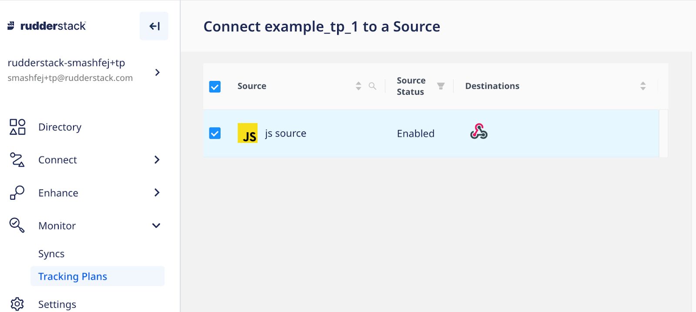The width and height of the screenshot is (696, 312).
Task: Click the Source Status column header
Action: click(x=411, y=86)
